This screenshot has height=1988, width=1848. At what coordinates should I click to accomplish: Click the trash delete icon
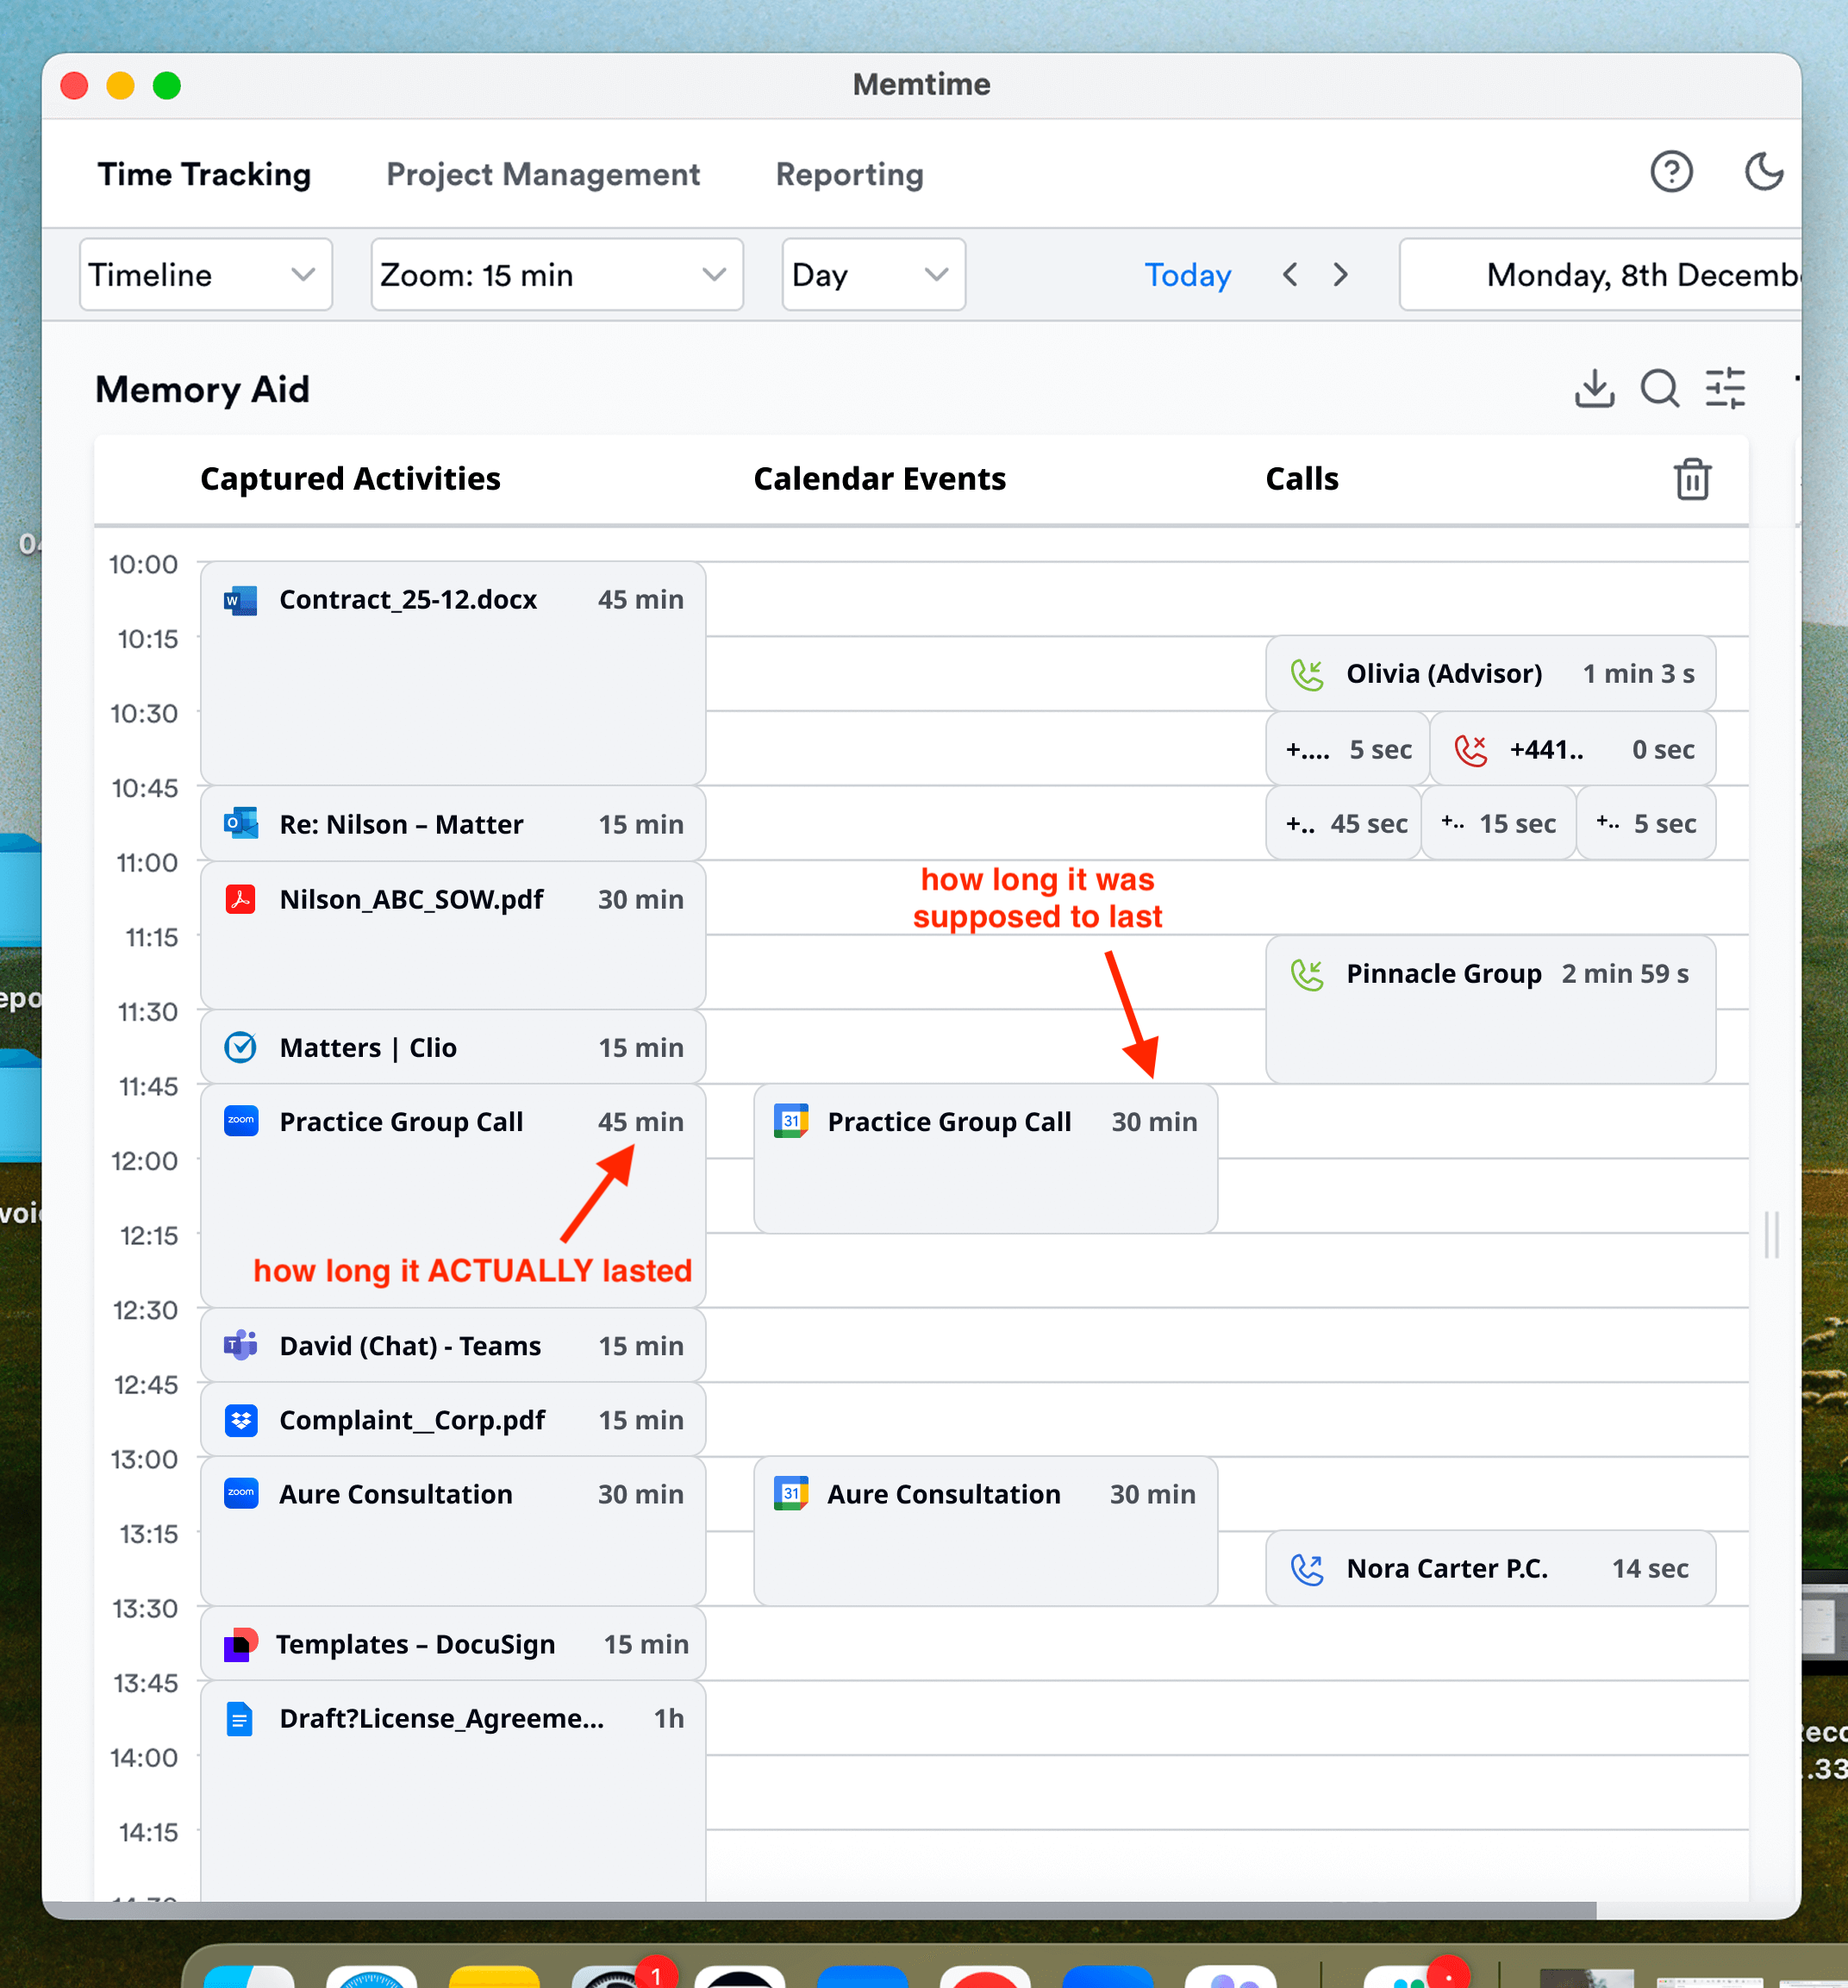point(1692,479)
